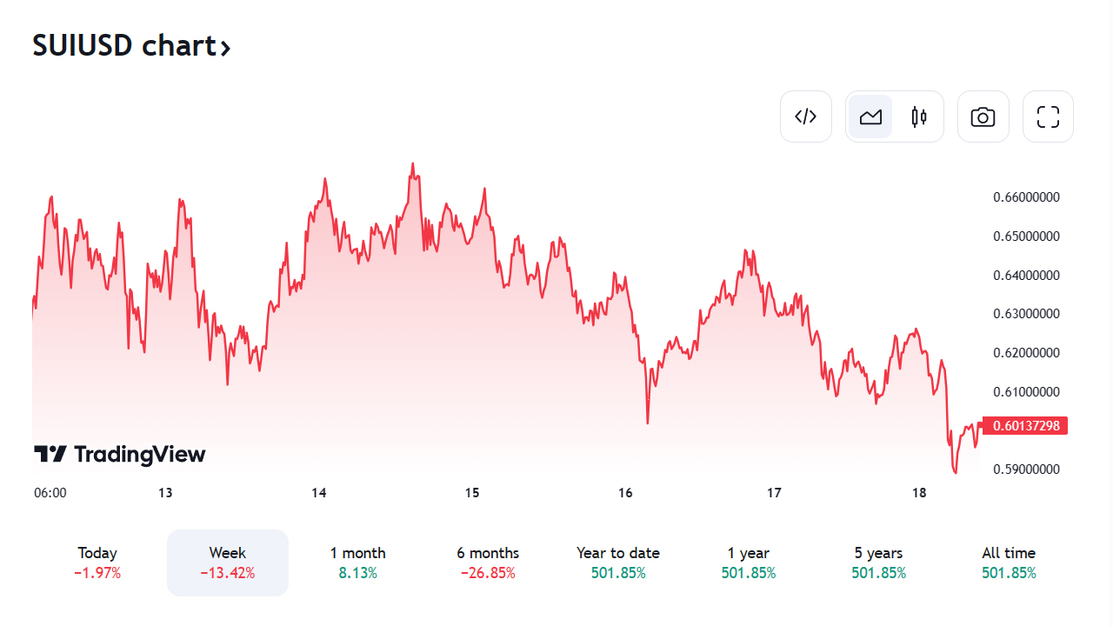The image size is (1113, 626).
Task: Click the TradingView logo
Action: click(x=120, y=454)
